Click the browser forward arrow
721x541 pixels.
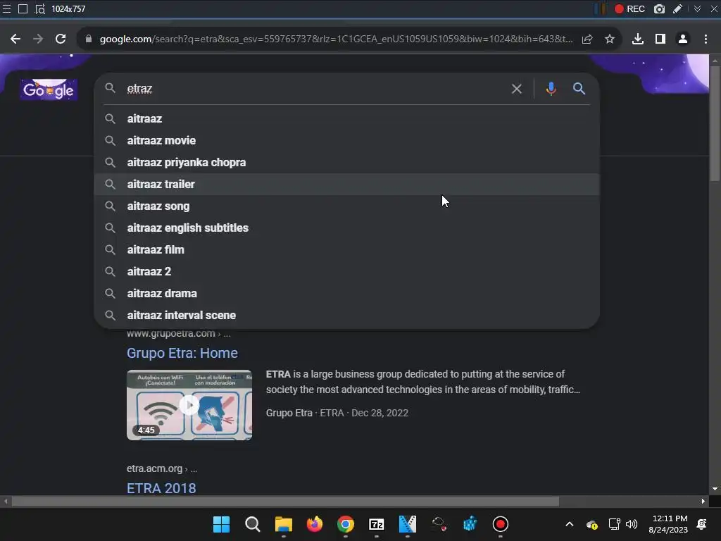[x=38, y=39]
